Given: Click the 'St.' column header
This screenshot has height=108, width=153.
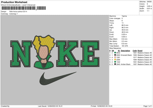Looking at the screenshot, I should [x=119, y=51].
